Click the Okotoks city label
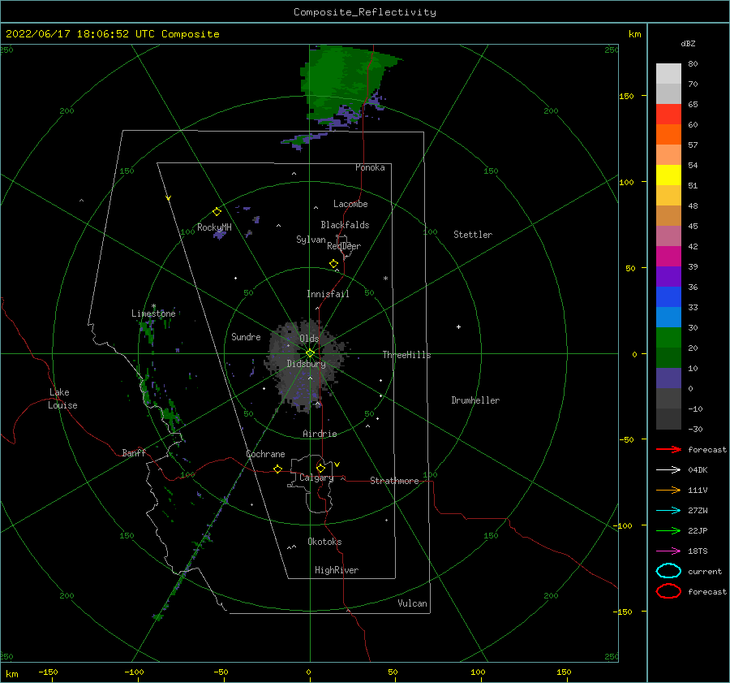 324,542
